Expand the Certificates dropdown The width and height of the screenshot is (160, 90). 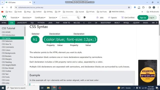pyautogui.click(x=40, y=17)
